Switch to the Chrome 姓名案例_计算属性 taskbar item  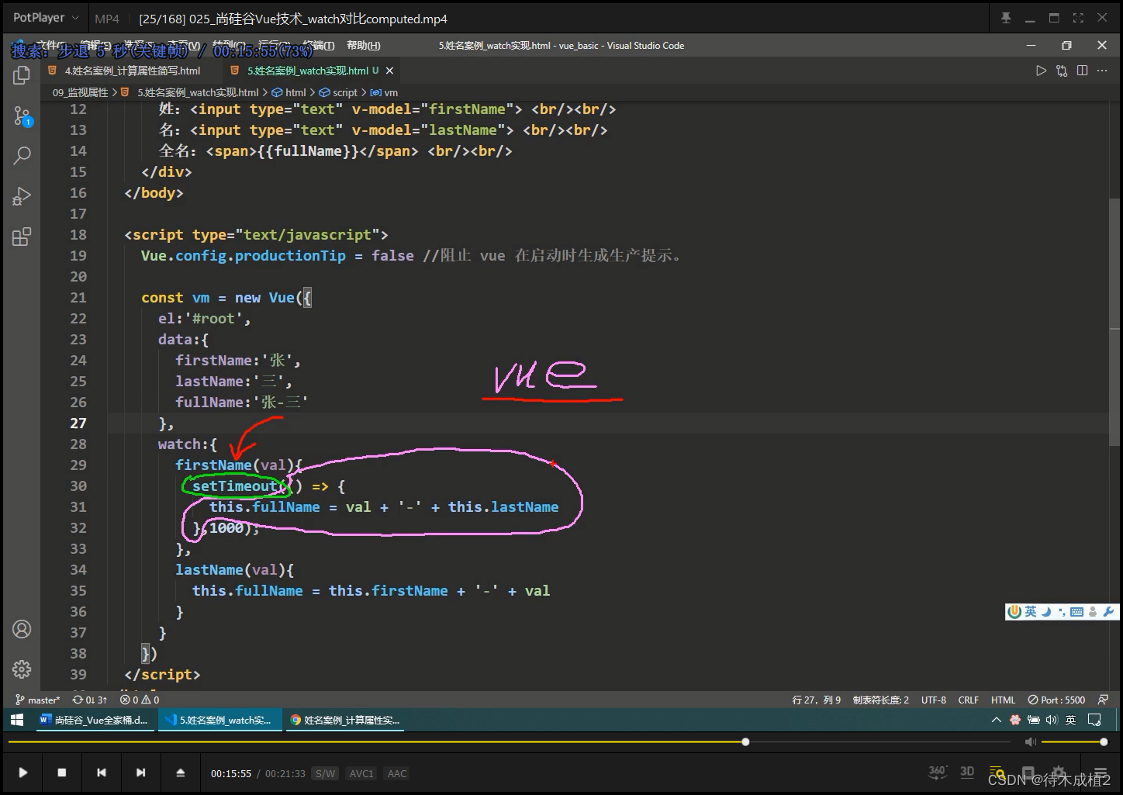345,720
